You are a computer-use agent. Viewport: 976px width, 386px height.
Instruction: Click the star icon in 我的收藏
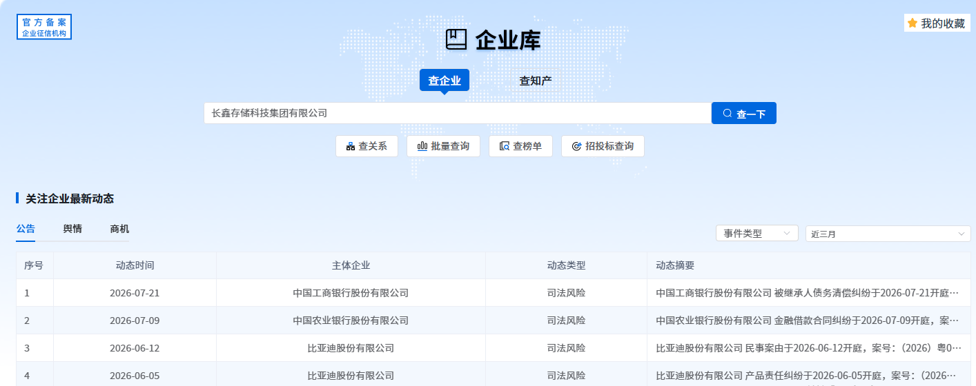912,23
